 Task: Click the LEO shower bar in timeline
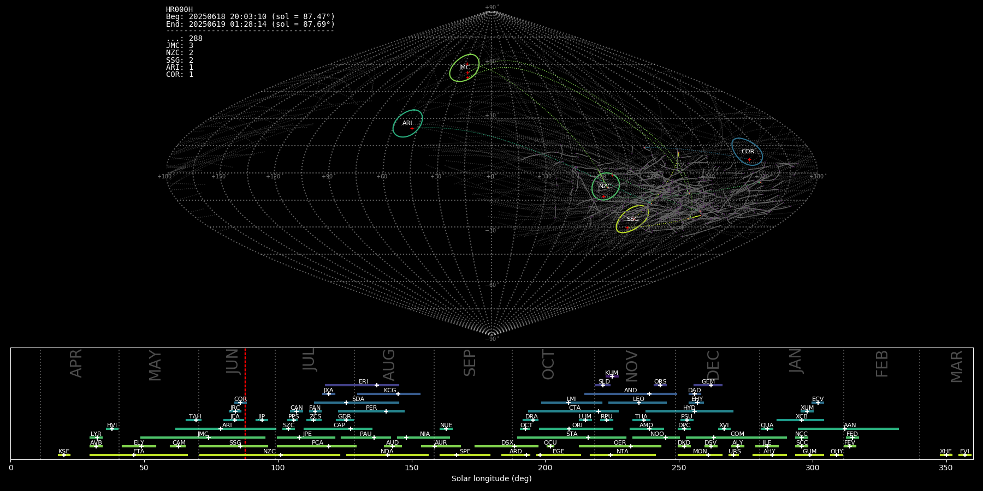[x=637, y=403]
